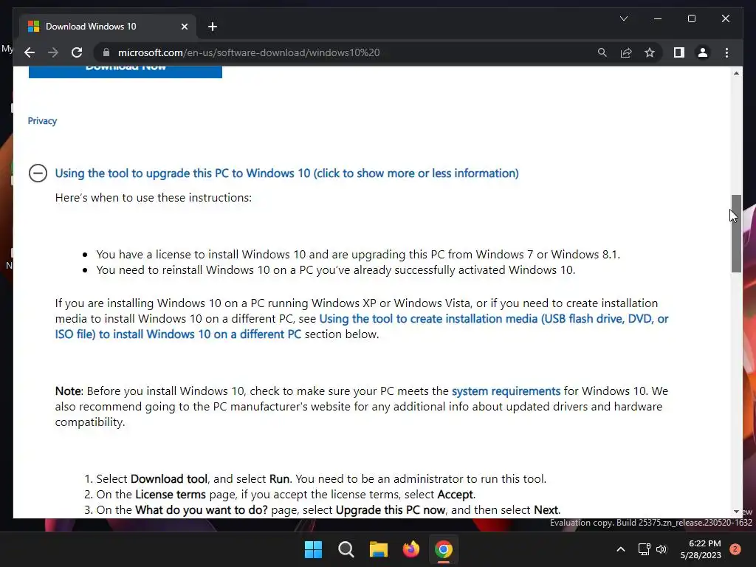Open network status in system tray

coord(644,549)
